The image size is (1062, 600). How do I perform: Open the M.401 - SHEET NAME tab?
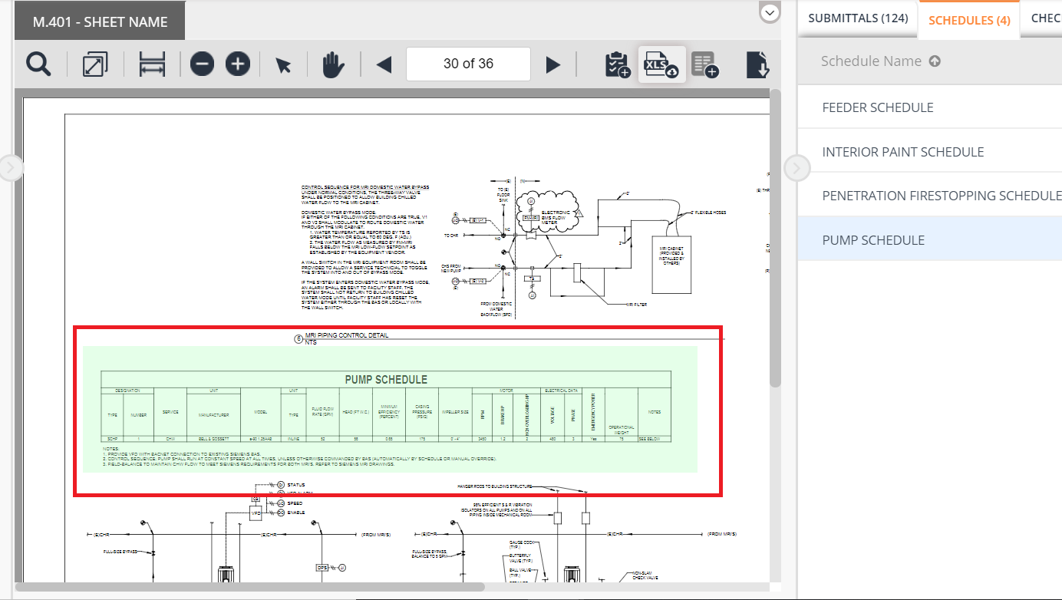tap(100, 22)
